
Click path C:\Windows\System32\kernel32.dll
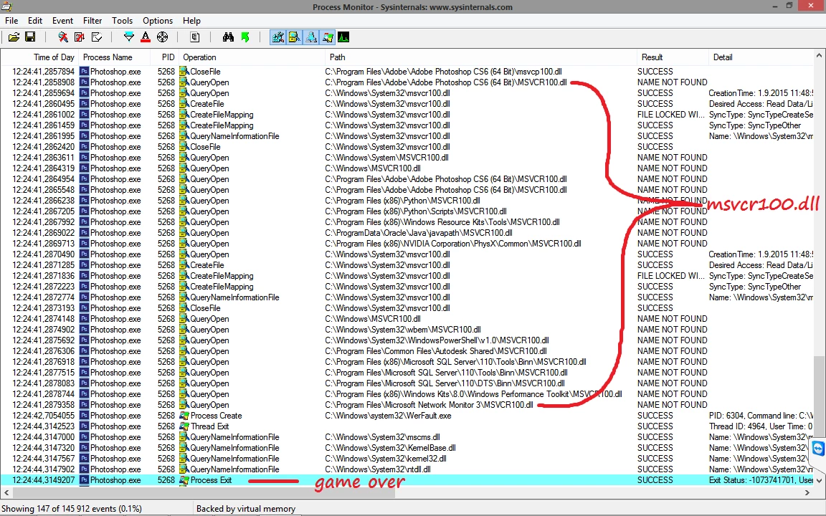[x=386, y=459]
